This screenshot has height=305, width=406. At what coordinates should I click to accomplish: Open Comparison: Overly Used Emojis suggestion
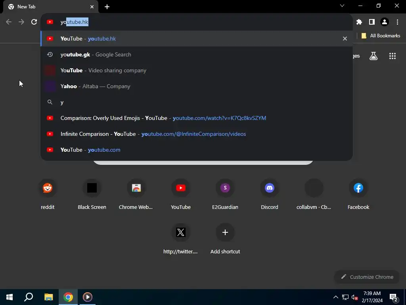coord(197,118)
